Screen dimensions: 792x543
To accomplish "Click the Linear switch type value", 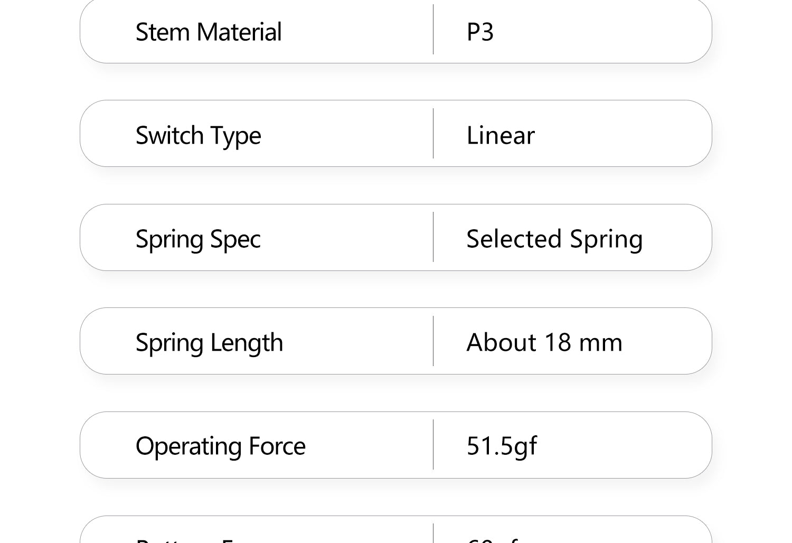I will 501,135.
